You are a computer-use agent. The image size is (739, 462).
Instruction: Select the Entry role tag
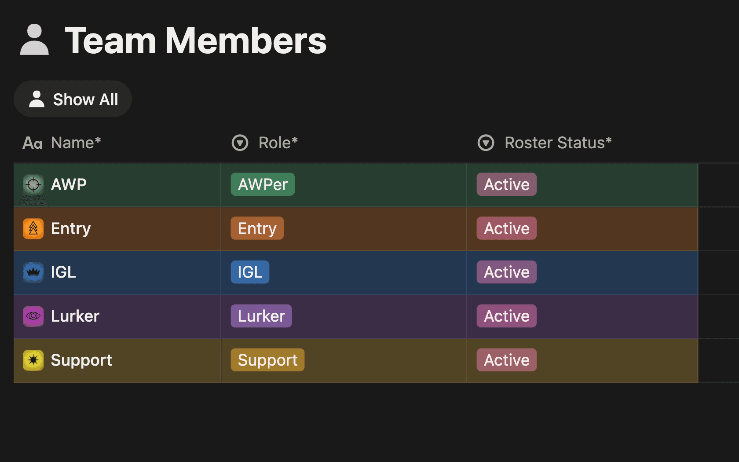tap(257, 228)
